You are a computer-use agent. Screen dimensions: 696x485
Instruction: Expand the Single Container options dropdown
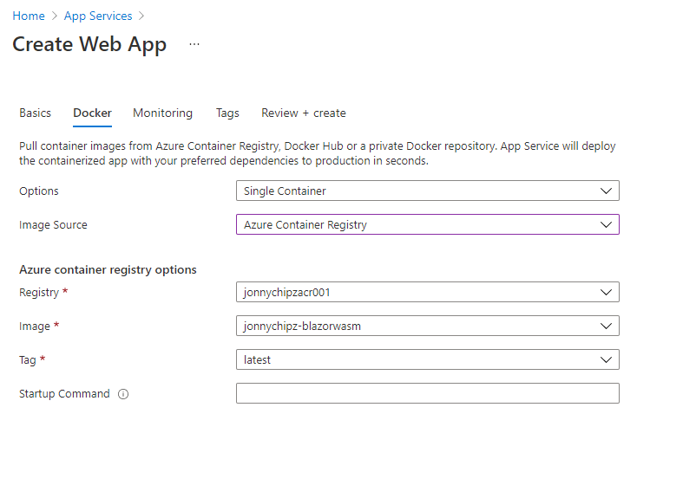point(428,191)
